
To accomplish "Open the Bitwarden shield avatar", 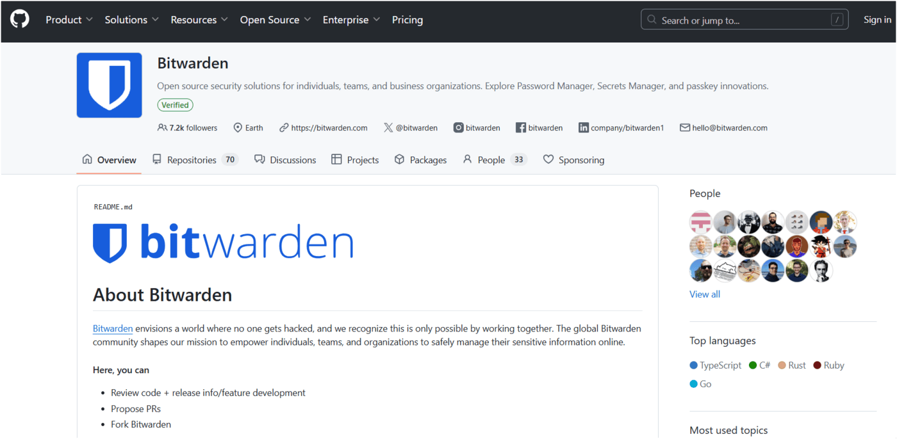I will pyautogui.click(x=109, y=85).
